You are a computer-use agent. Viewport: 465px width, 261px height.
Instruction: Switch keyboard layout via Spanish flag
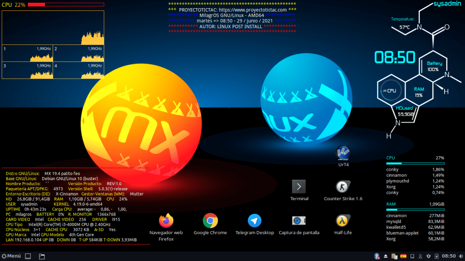403,256
